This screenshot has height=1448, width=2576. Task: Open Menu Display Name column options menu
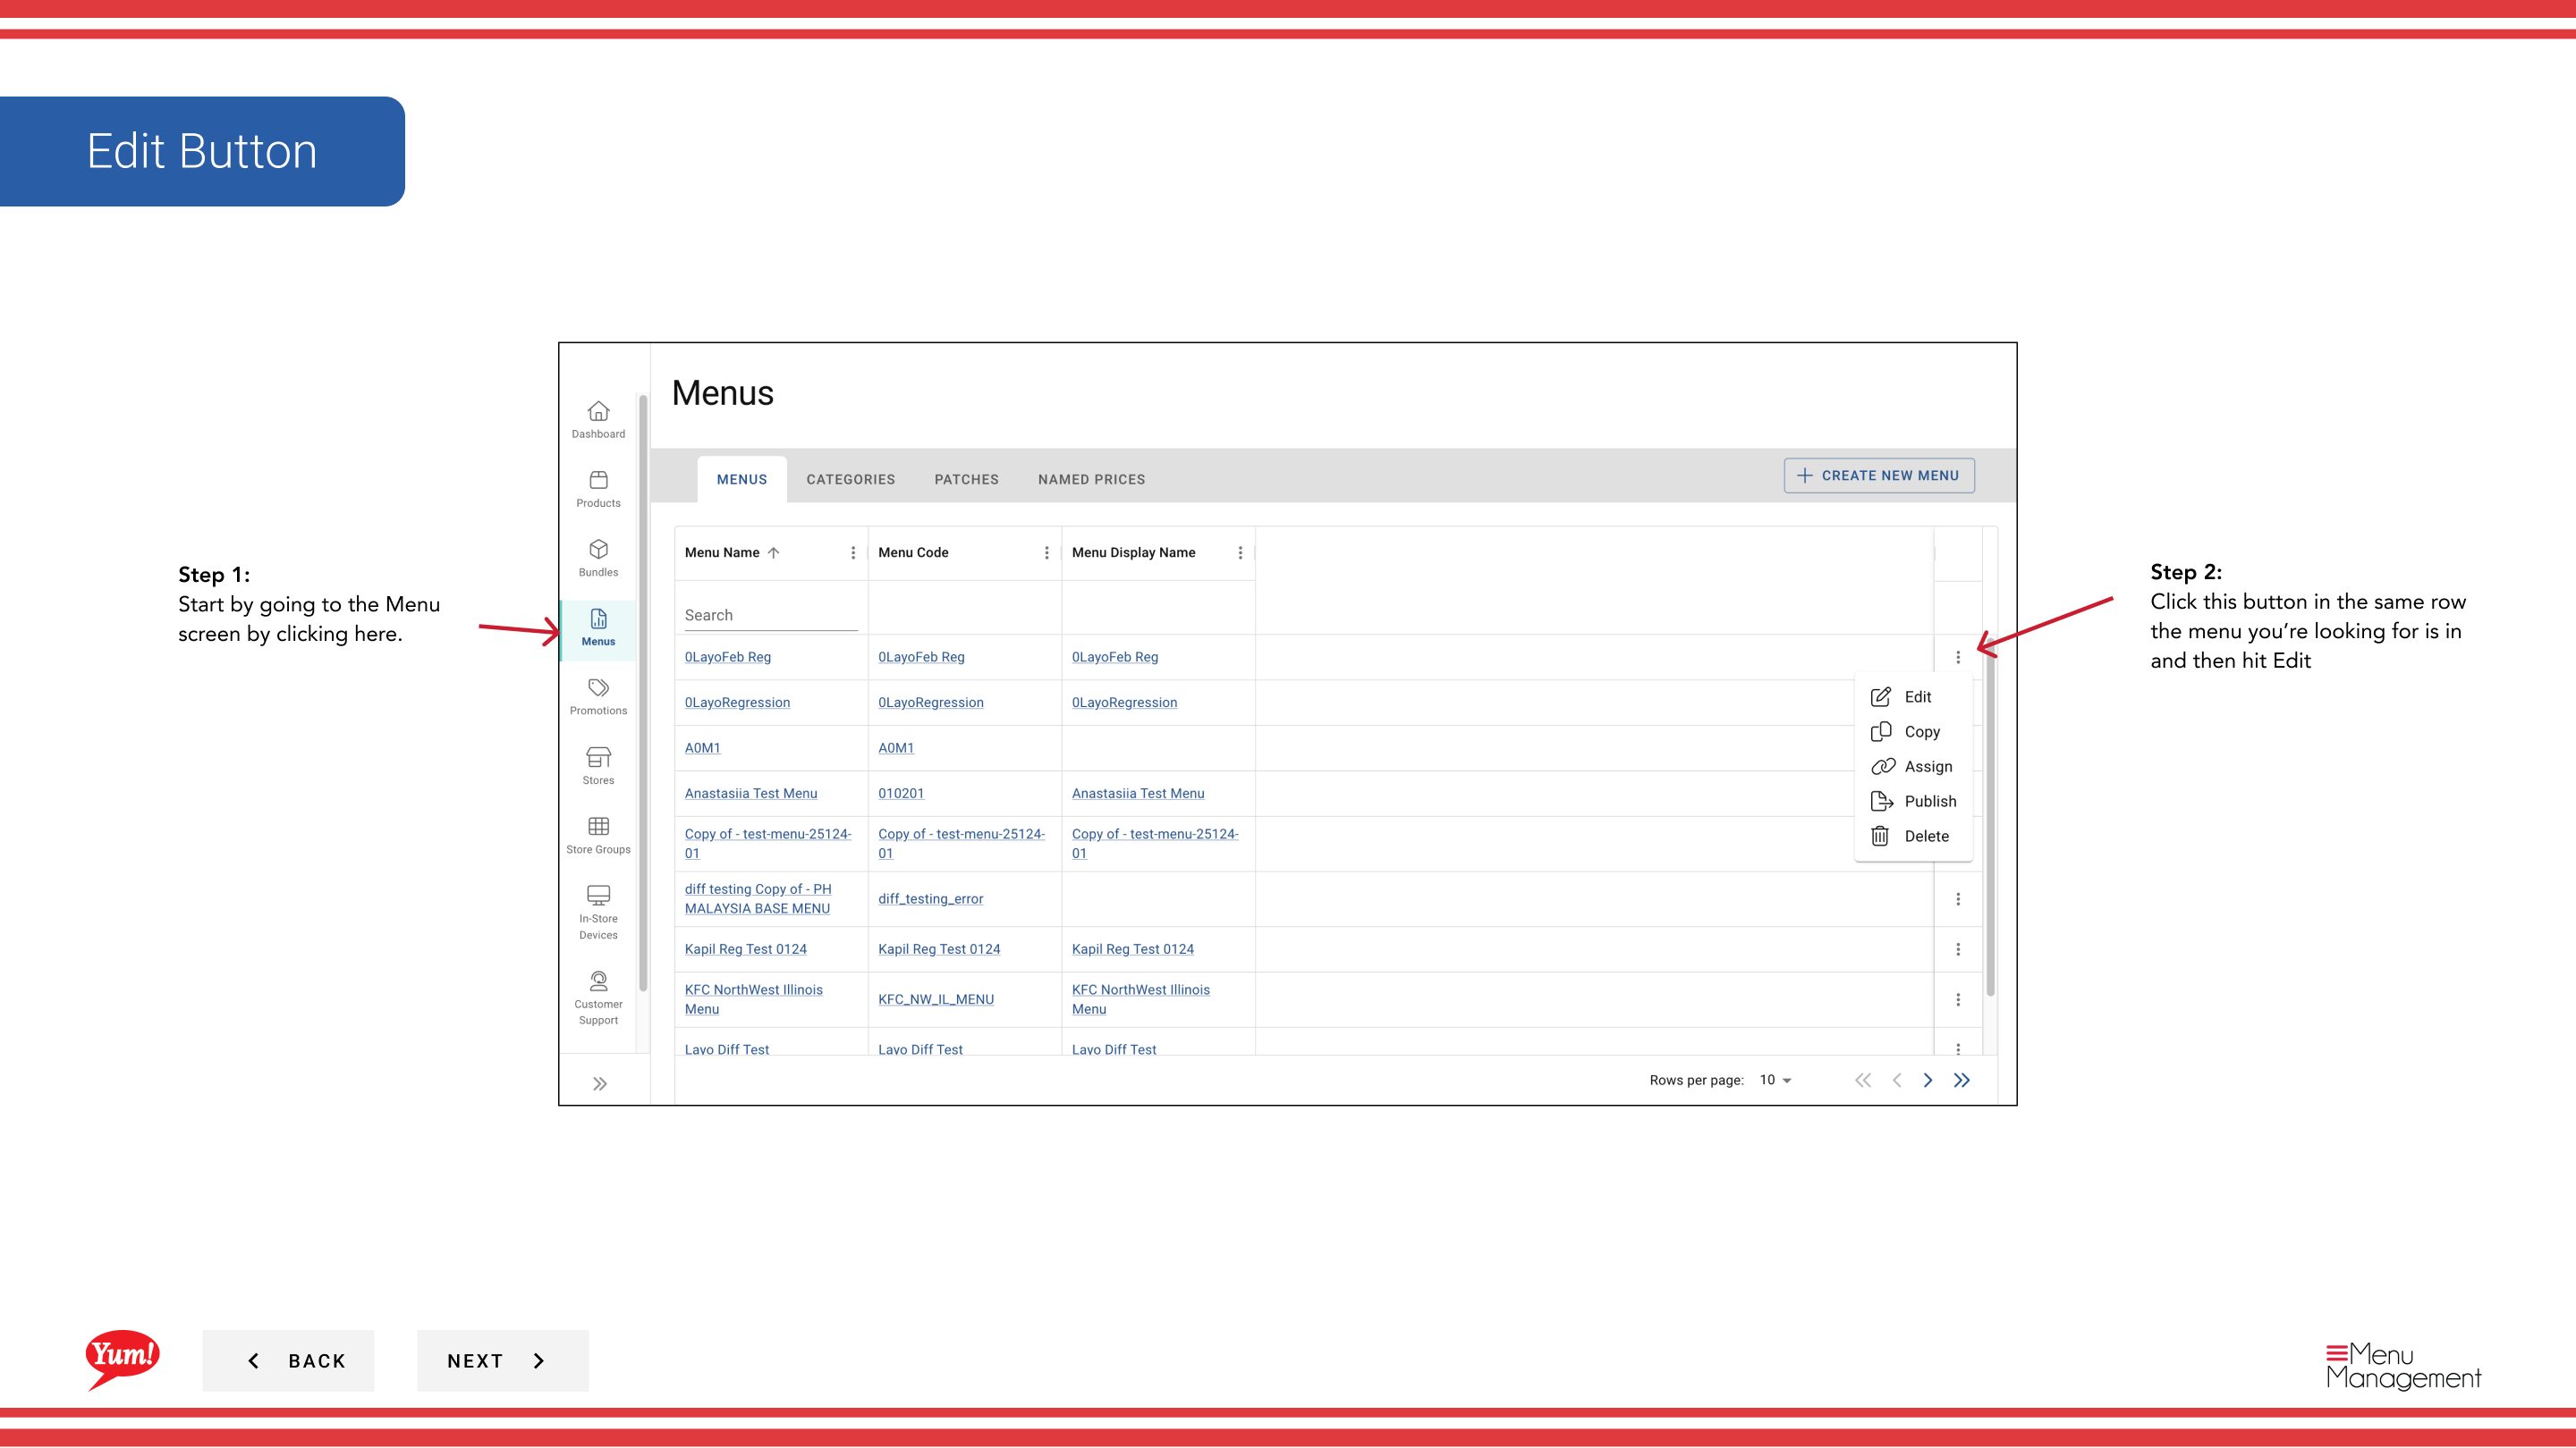pos(1240,552)
